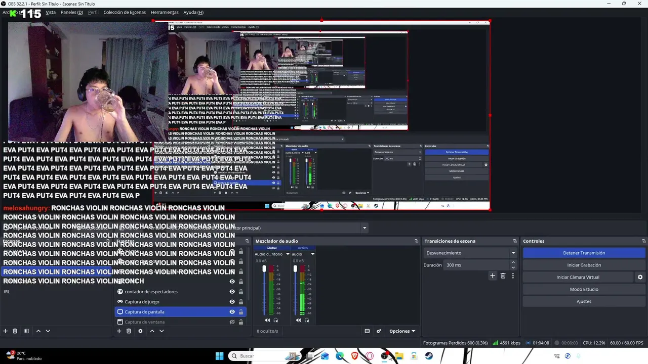The width and height of the screenshot is (648, 364).
Task: Open advanced audio properties gears icon
Action: pos(379,331)
